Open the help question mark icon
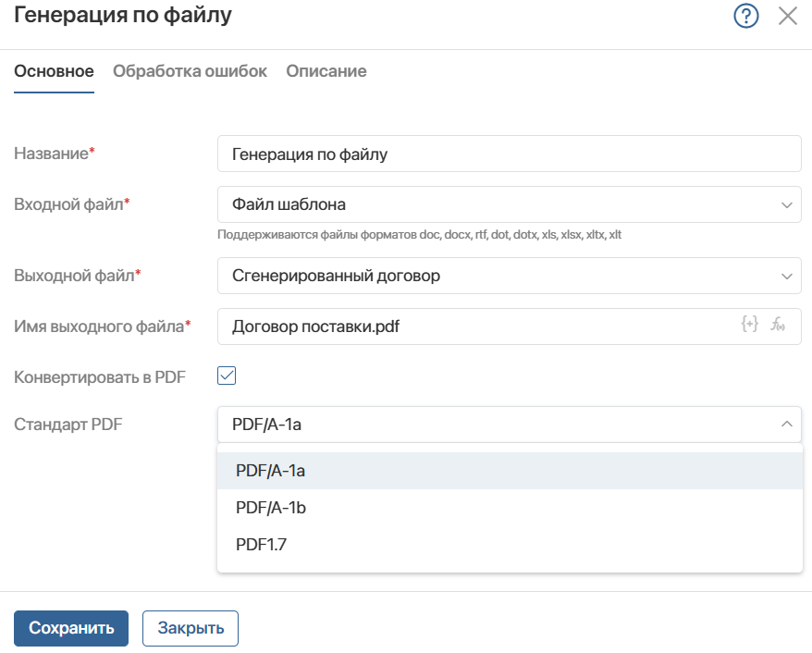This screenshot has height=653, width=812. [x=745, y=16]
